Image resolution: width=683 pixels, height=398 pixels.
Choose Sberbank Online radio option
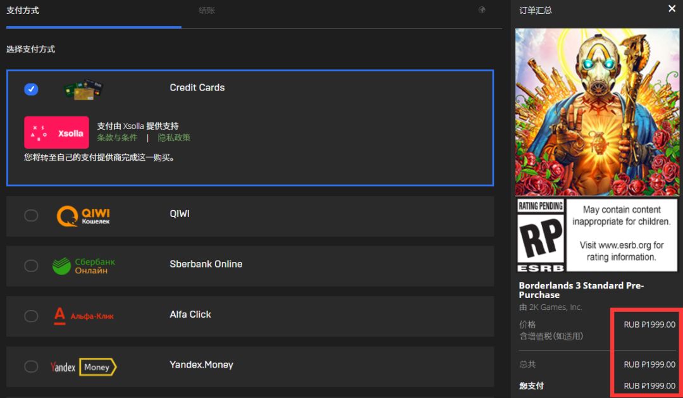[x=31, y=266]
